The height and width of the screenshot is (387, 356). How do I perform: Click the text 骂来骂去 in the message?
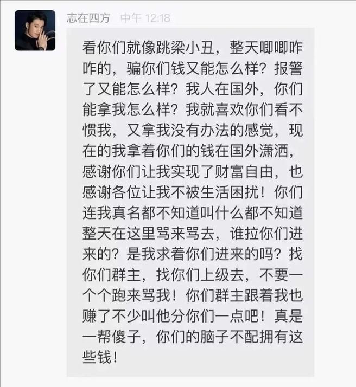186,234
